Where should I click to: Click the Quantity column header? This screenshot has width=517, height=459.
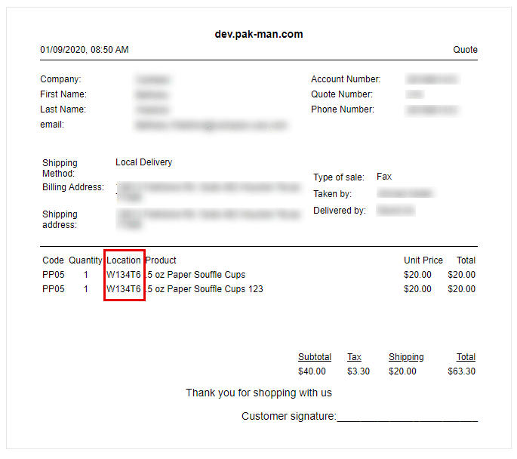85,260
